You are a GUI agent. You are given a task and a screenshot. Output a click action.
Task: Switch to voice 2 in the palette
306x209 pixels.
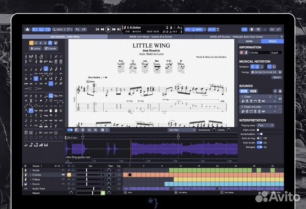(36, 43)
